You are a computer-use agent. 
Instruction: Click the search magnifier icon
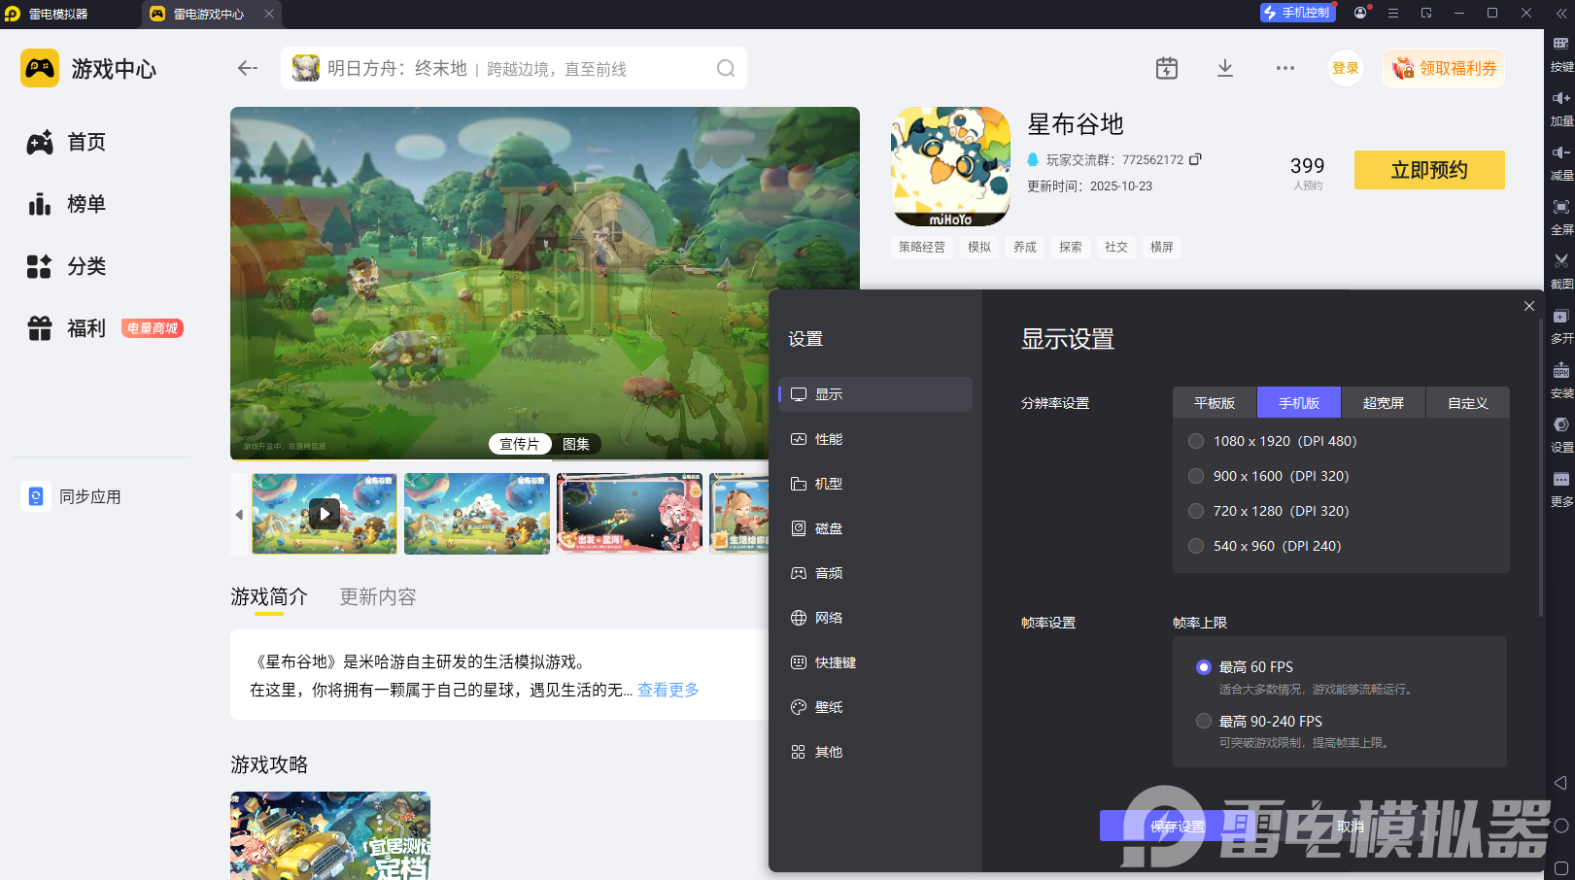[x=726, y=68]
